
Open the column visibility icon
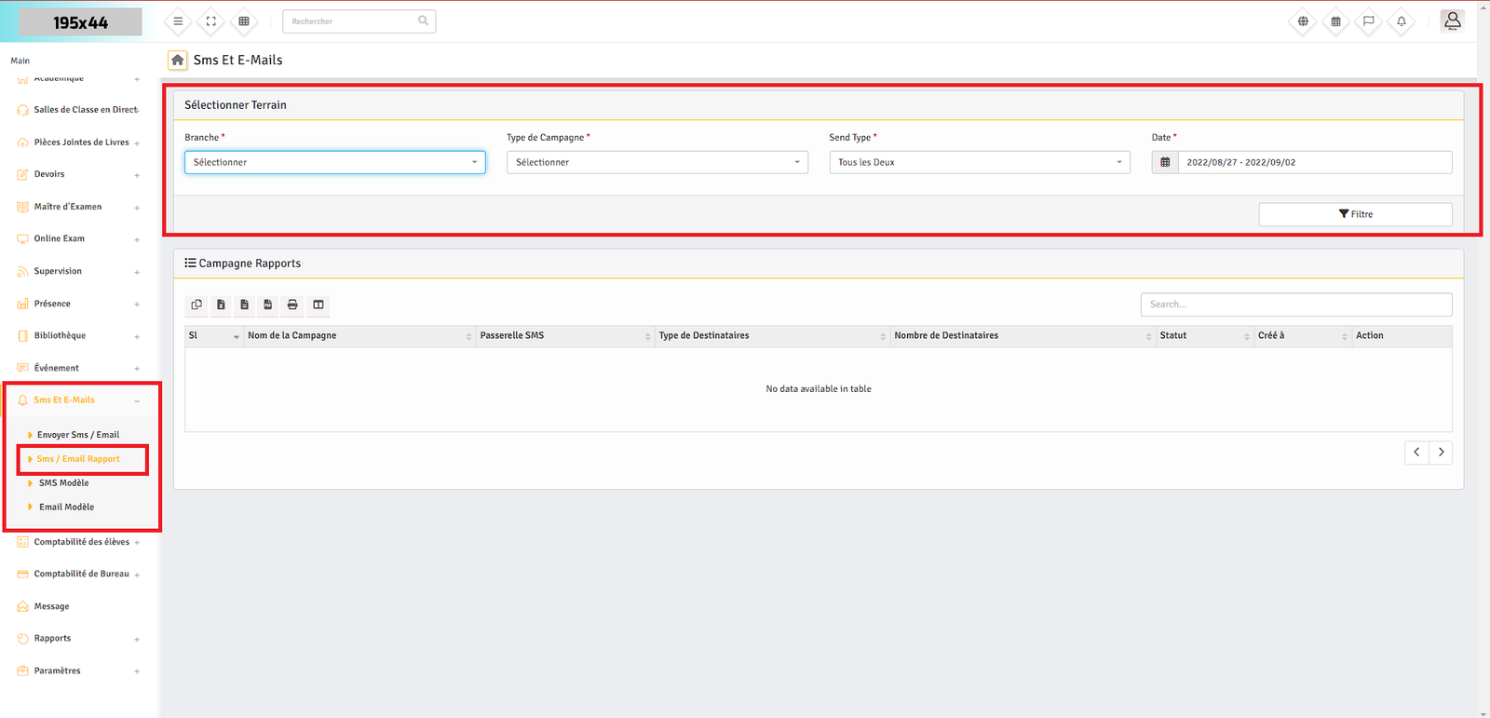(318, 305)
